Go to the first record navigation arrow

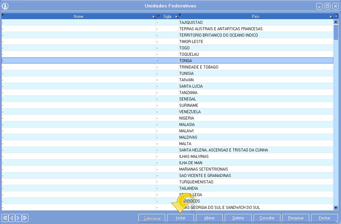[x=5, y=218]
